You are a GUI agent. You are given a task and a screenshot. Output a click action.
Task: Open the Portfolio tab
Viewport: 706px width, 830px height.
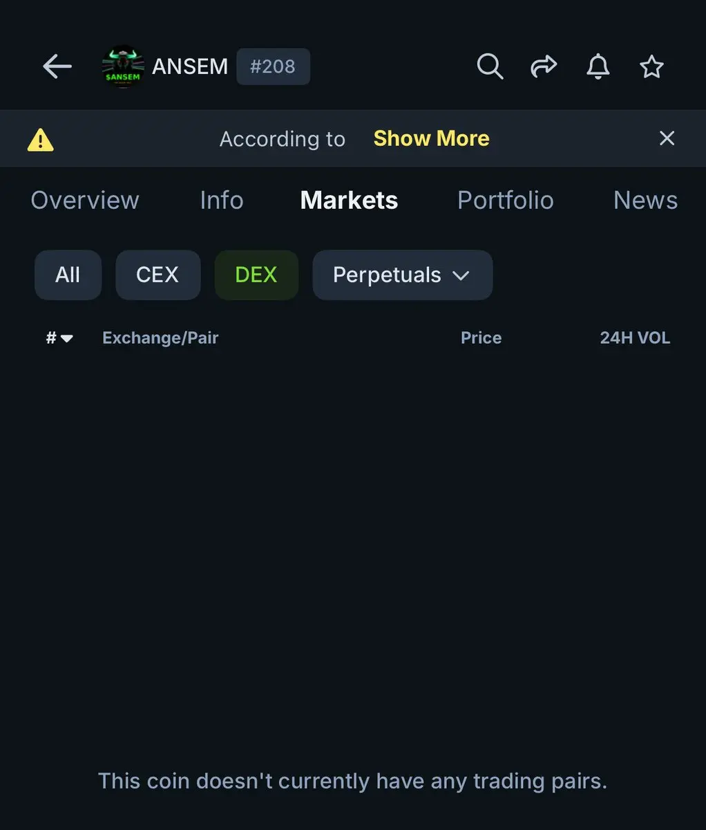(x=505, y=200)
